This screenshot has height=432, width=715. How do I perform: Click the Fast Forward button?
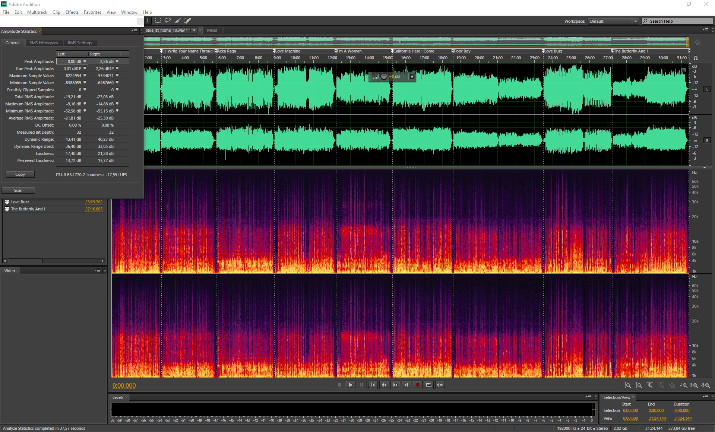[x=395, y=385]
